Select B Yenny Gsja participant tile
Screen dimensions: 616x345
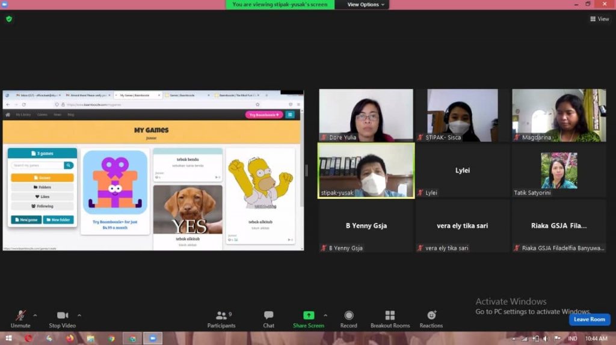pos(366,225)
